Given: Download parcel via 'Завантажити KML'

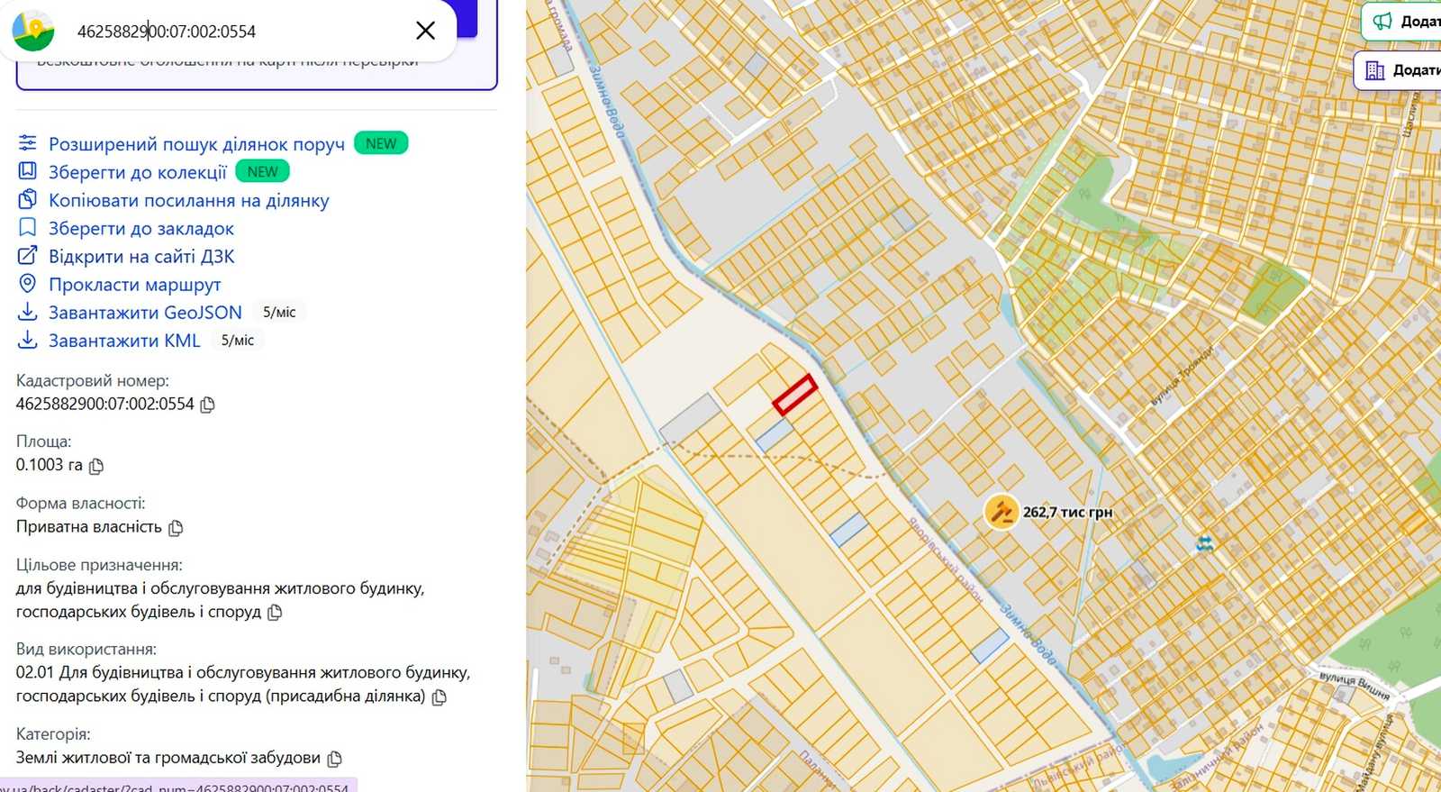Looking at the screenshot, I should click(x=124, y=341).
